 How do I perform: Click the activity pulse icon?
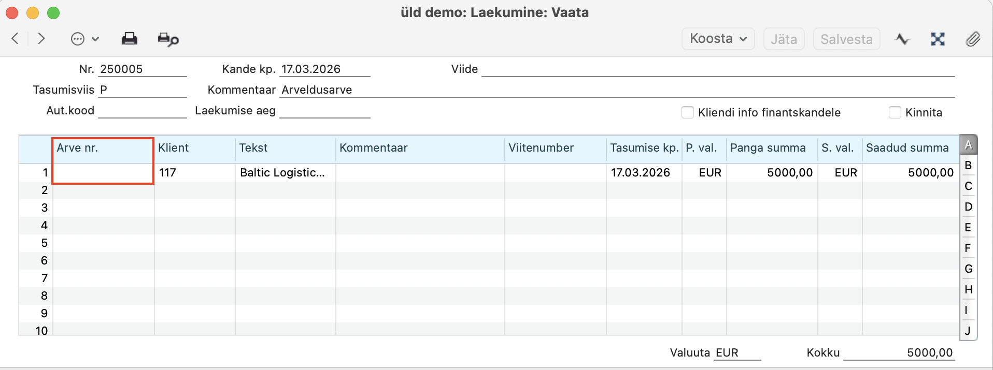[x=902, y=39]
